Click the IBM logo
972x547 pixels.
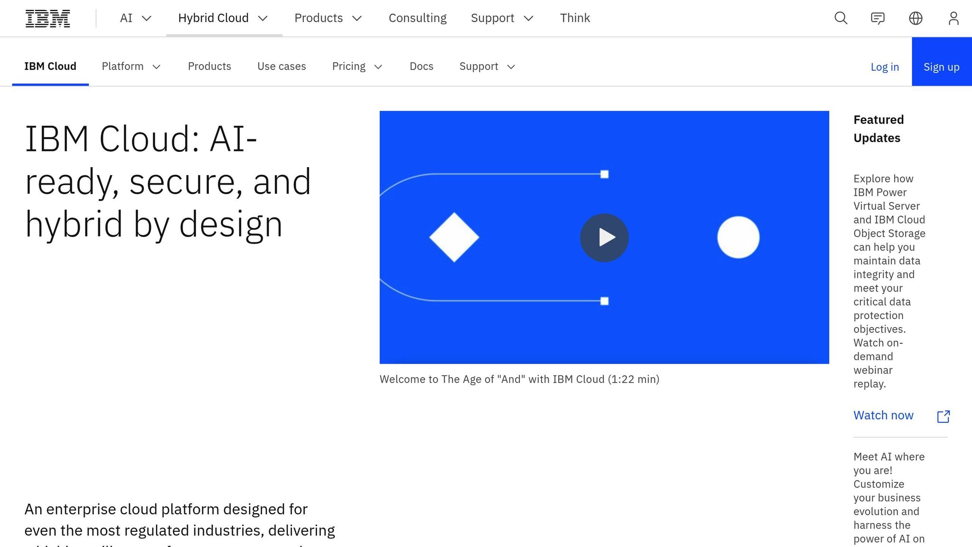[x=47, y=18]
